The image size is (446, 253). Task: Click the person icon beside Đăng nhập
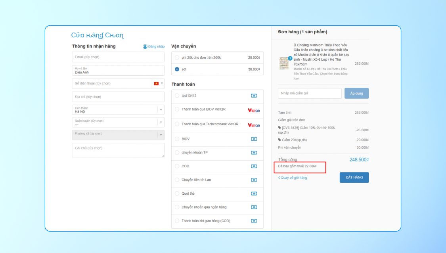click(144, 46)
